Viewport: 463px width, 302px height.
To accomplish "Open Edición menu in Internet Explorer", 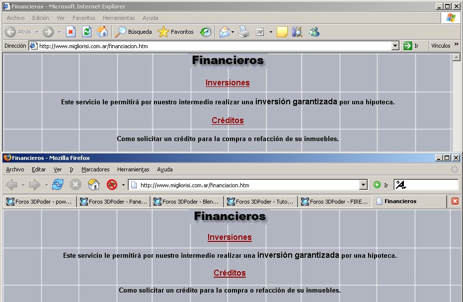I will [41, 18].
